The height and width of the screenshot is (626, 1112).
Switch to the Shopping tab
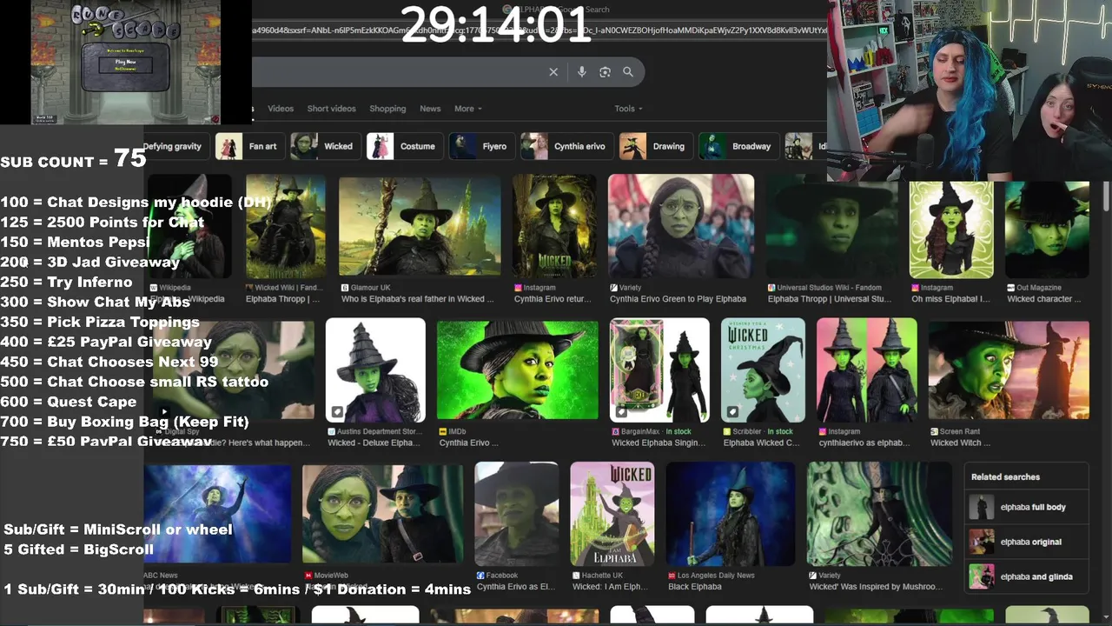387,109
